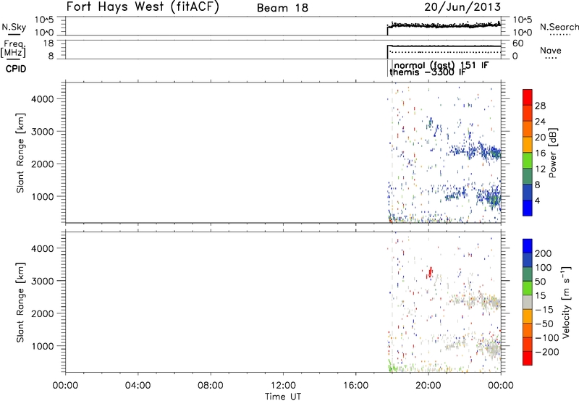Screen dimensions: 579x401
Task: Click 'normal (fast) 151 IF' text
Action: pyautogui.click(x=441, y=65)
